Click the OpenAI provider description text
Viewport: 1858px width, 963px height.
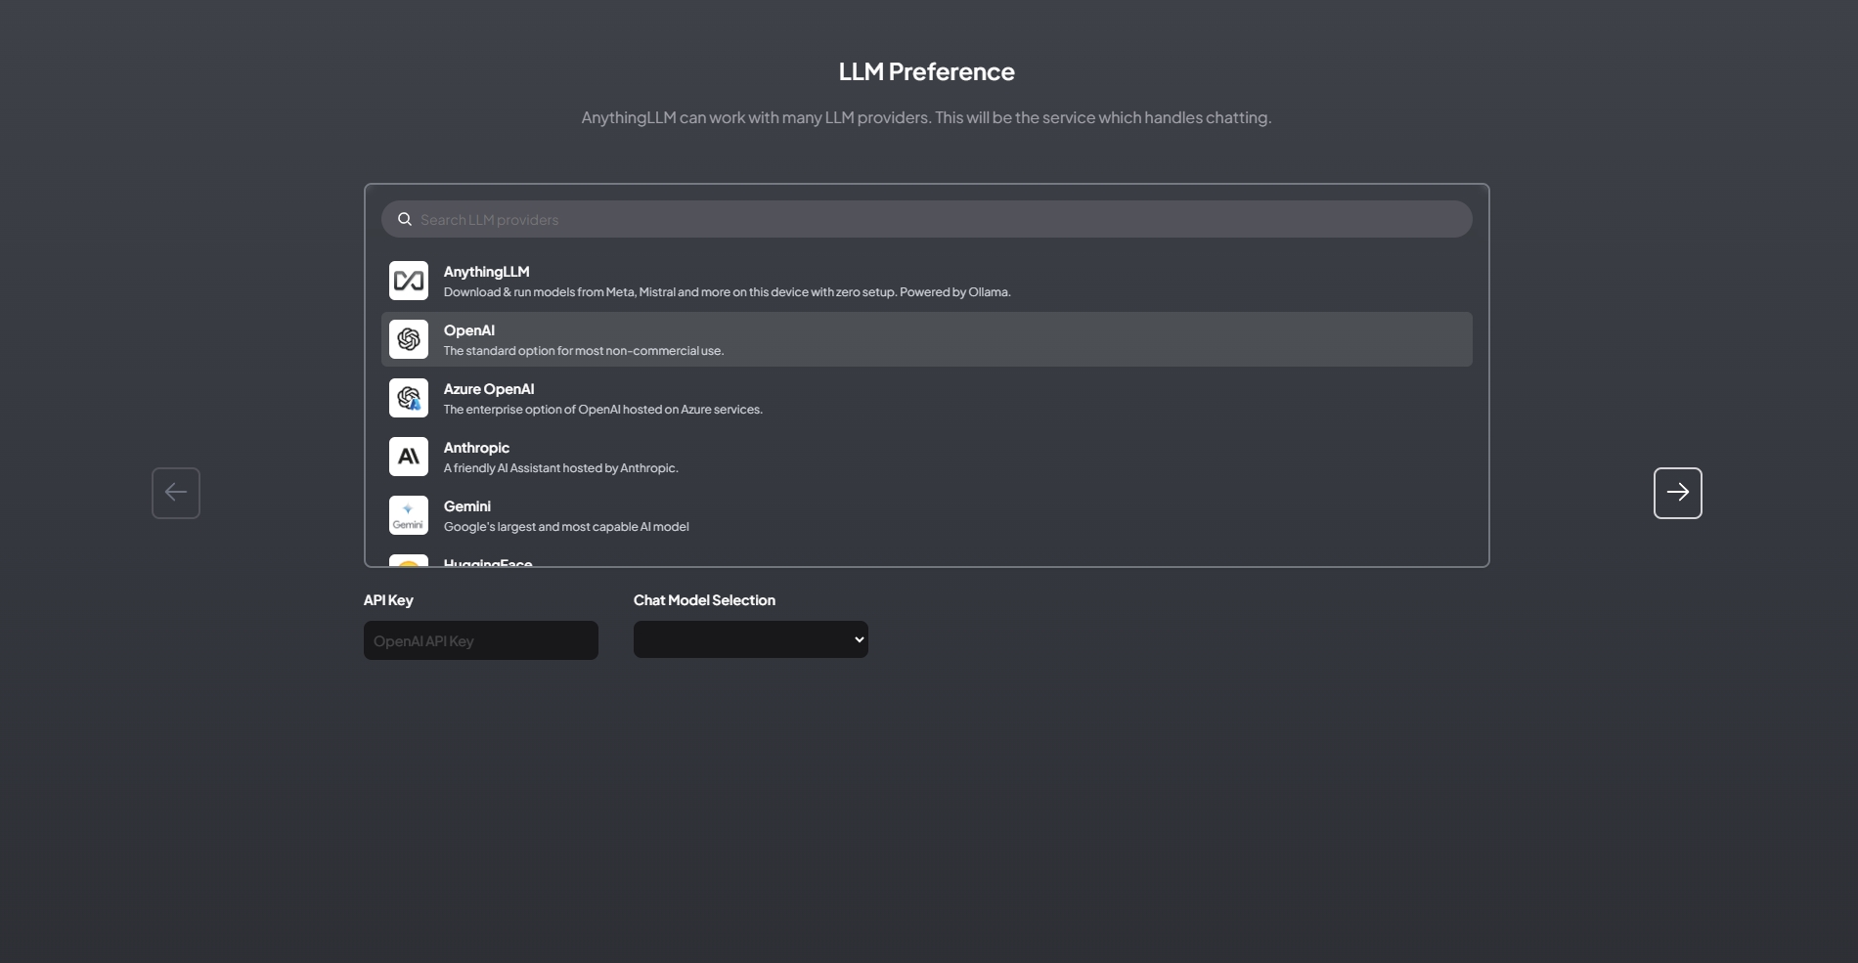pos(583,351)
